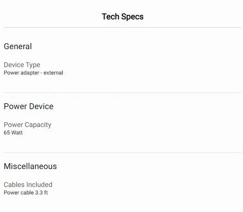The height and width of the screenshot is (212, 243).
Task: Click the '65 Watt' value text
Action: (x=13, y=132)
